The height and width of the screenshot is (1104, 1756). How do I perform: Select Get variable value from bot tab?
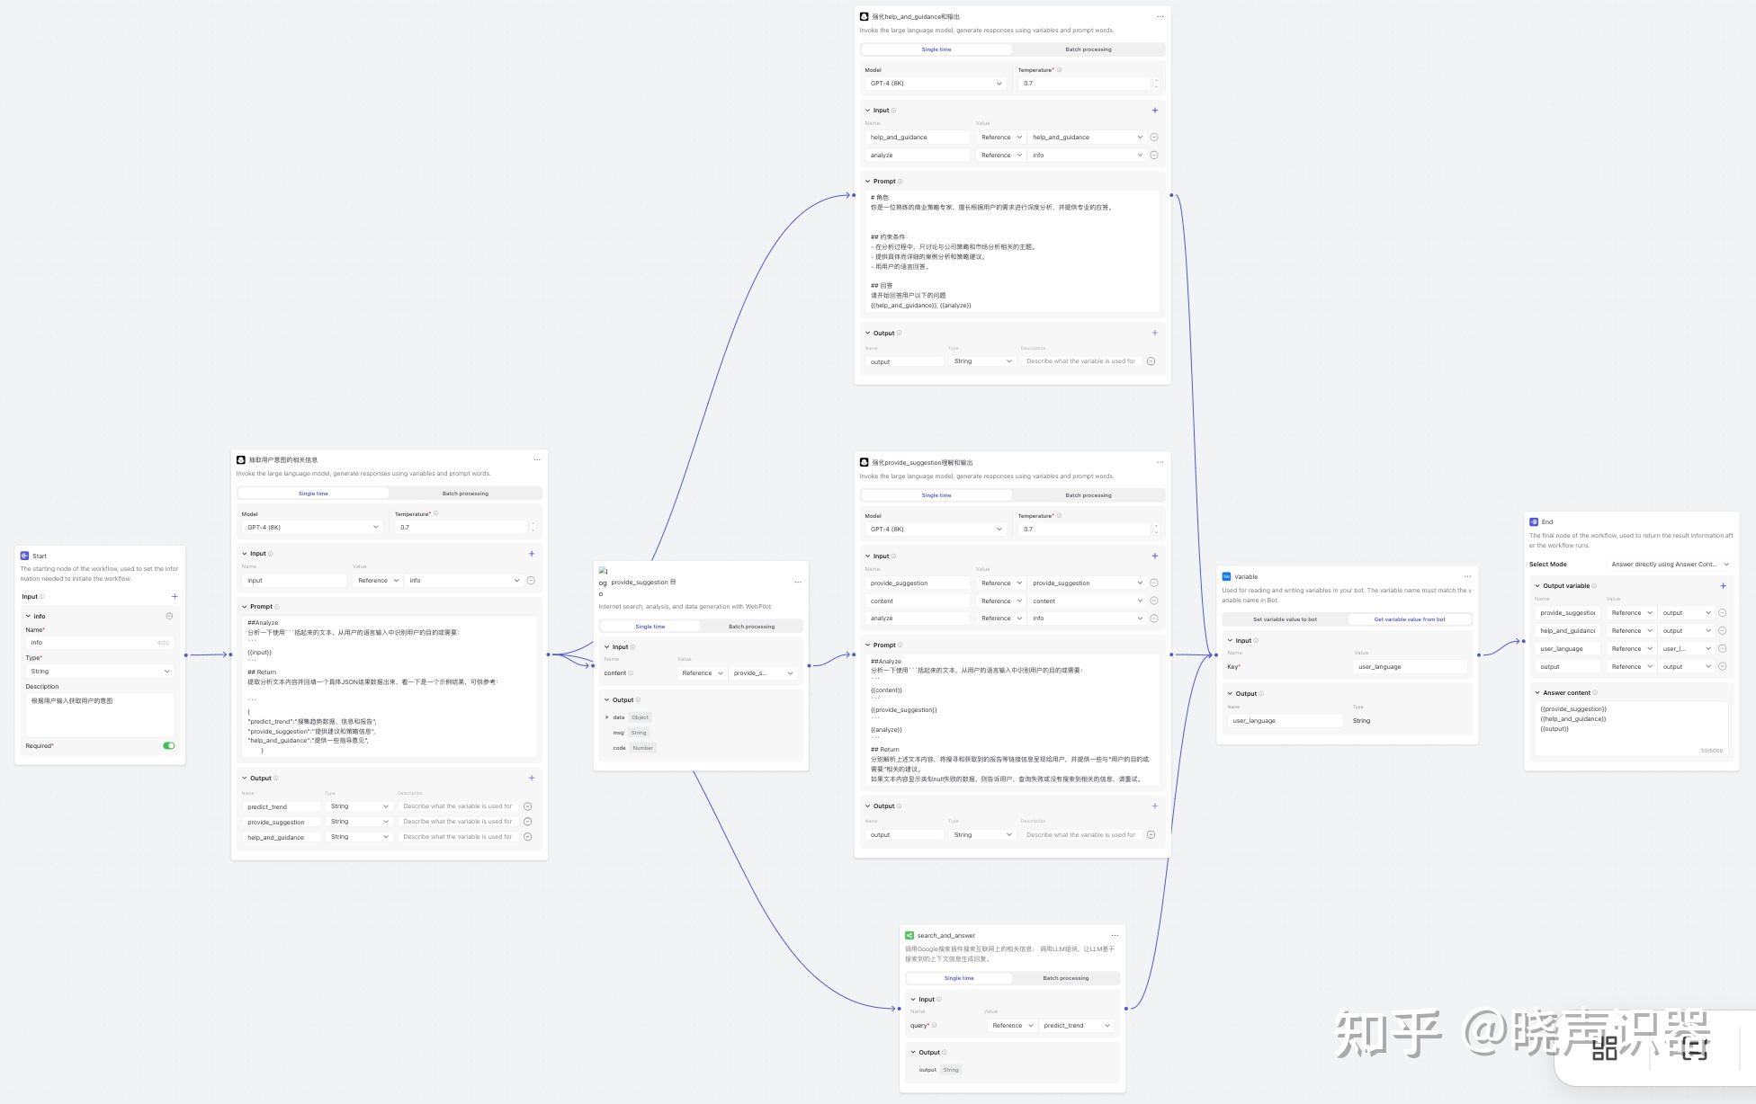(x=1409, y=619)
